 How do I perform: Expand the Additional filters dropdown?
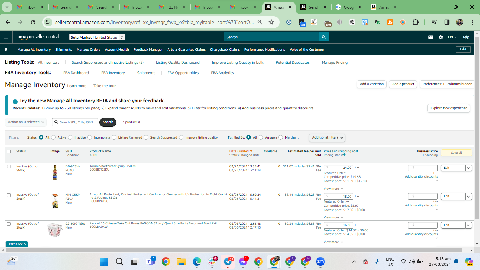[327, 137]
